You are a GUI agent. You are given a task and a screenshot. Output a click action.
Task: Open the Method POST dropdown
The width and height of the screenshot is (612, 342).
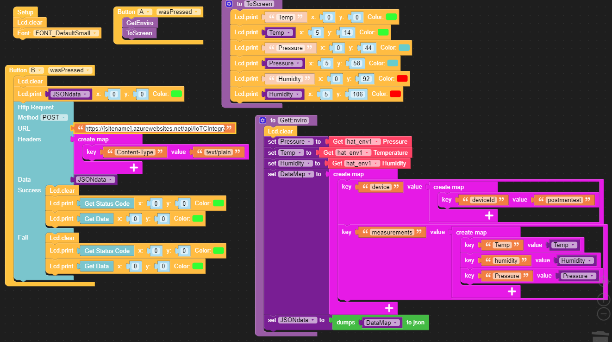(x=54, y=117)
